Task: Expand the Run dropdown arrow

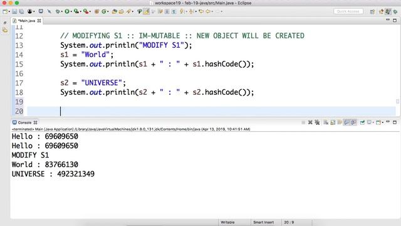Action: (x=71, y=12)
